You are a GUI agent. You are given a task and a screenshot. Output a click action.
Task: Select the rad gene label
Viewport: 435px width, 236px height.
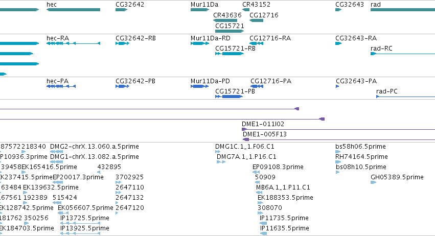pyautogui.click(x=376, y=5)
